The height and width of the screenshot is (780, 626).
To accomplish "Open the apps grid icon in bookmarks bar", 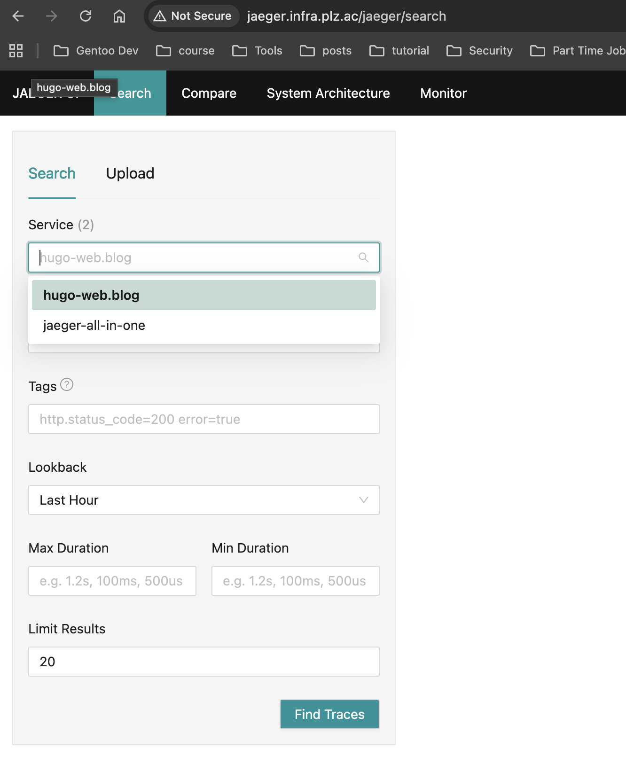I will coord(16,51).
